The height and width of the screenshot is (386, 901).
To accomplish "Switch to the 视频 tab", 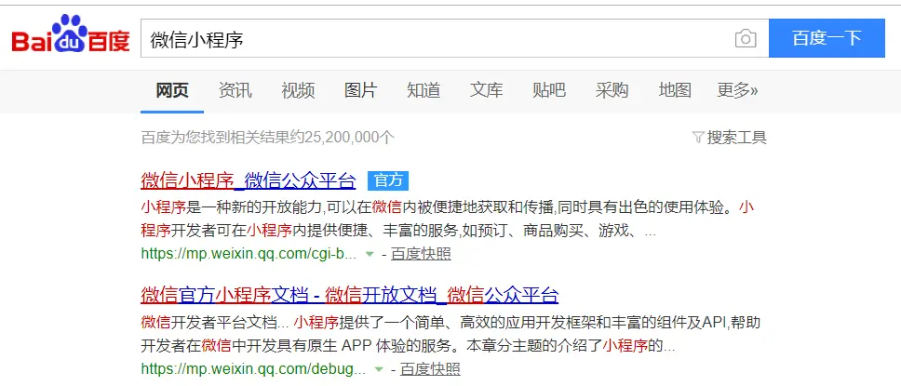I will tap(298, 90).
